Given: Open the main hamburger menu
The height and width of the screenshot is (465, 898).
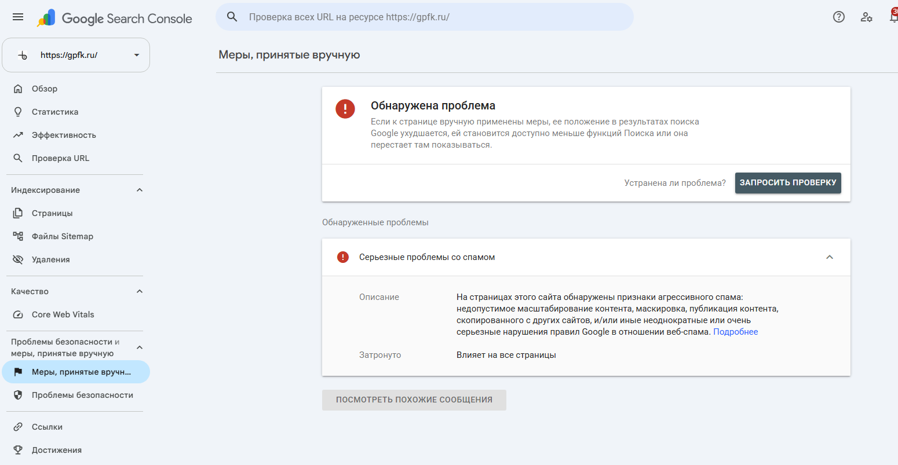Looking at the screenshot, I should pyautogui.click(x=18, y=17).
